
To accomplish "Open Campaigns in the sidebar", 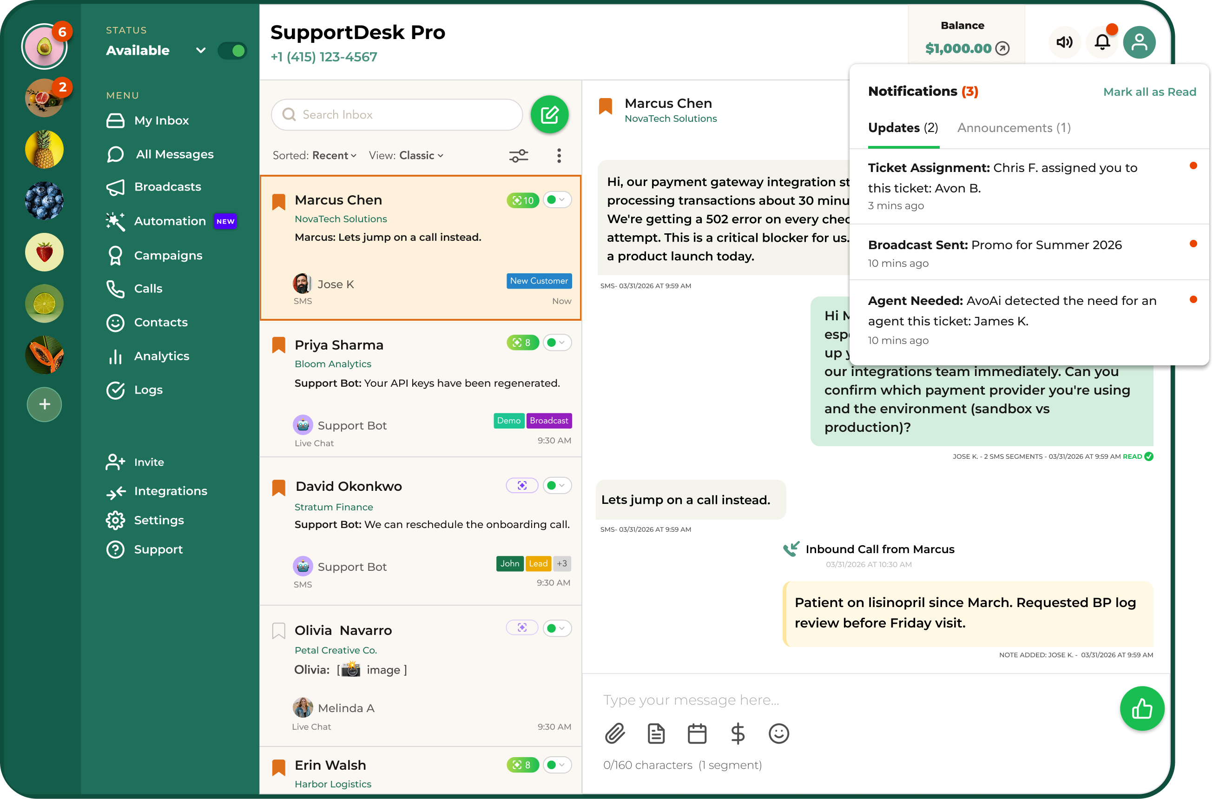I will click(x=154, y=255).
